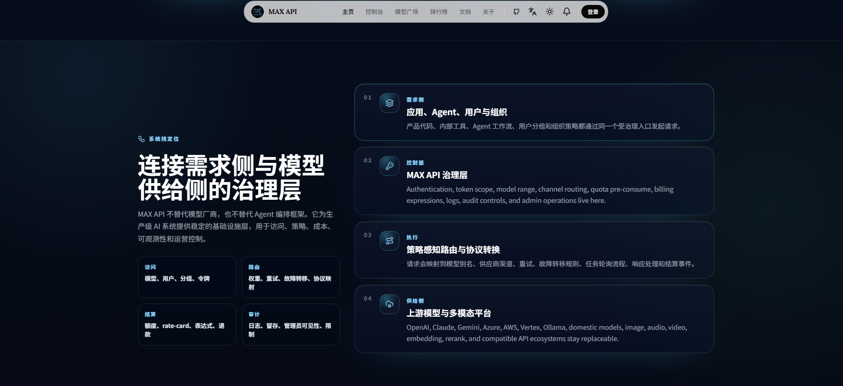
Task: Click the layers icon in card 01
Action: pyautogui.click(x=390, y=103)
